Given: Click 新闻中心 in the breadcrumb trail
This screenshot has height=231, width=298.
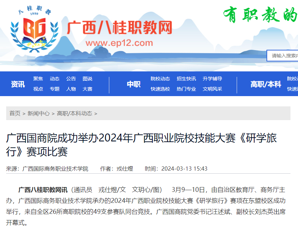Looking at the screenshot, I should (x=38, y=113).
